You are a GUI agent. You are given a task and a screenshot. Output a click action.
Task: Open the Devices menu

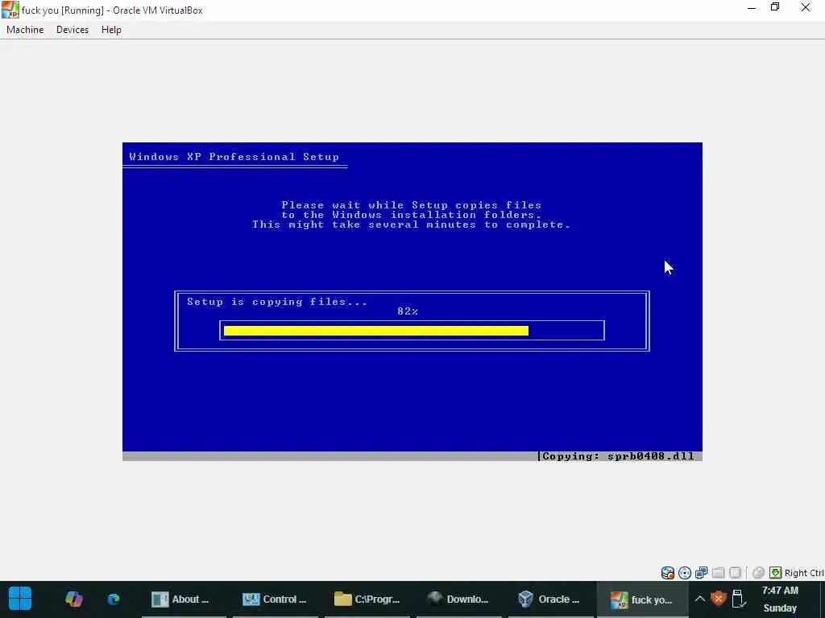click(x=72, y=30)
